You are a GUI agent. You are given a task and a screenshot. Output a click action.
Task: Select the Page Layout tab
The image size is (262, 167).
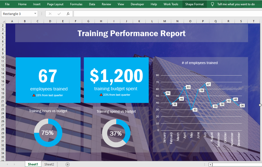pyautogui.click(x=55, y=4)
